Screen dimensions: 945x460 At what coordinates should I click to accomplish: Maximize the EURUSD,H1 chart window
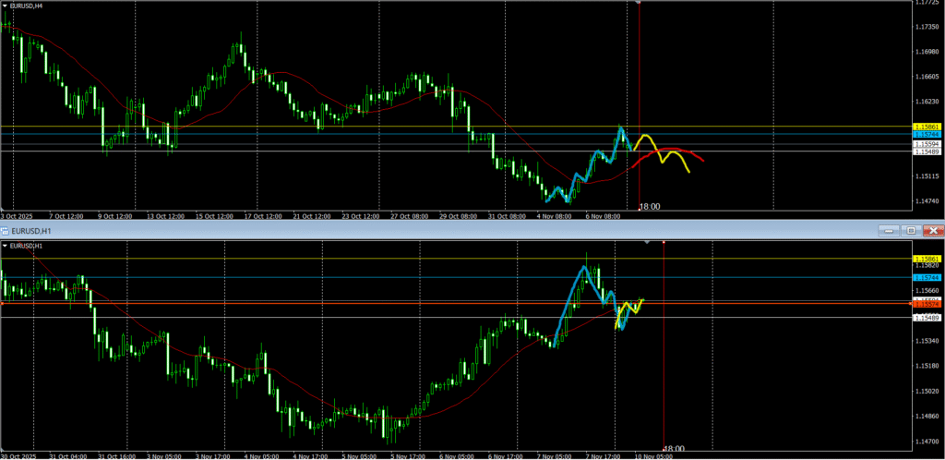[x=911, y=230]
